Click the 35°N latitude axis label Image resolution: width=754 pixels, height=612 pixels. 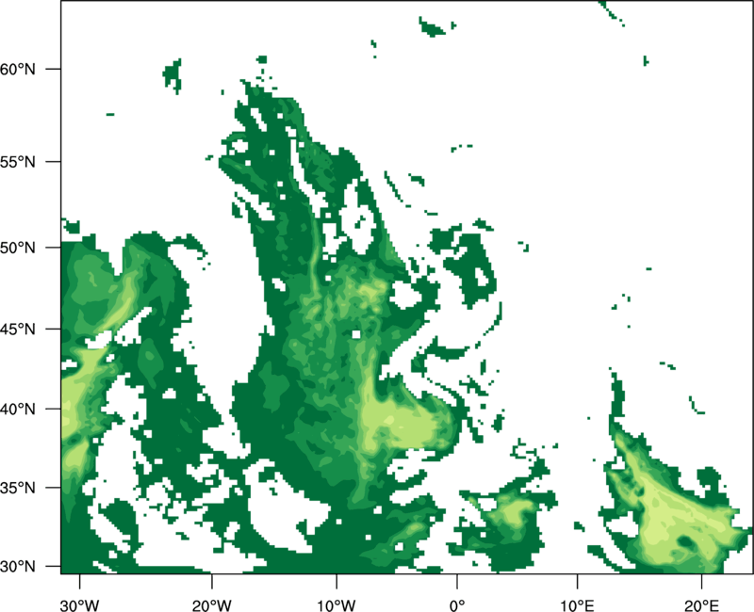point(18,488)
